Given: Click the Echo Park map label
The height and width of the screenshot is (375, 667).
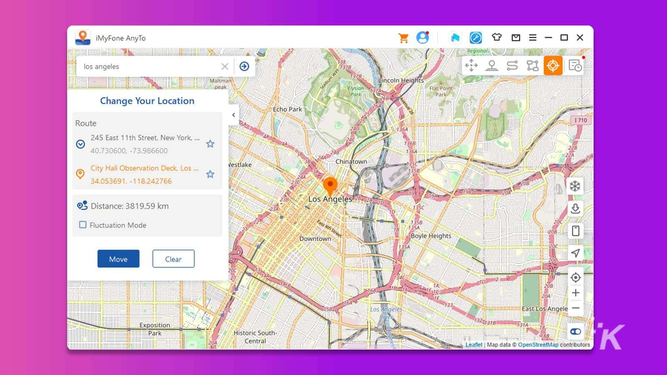Looking at the screenshot, I should tap(287, 109).
